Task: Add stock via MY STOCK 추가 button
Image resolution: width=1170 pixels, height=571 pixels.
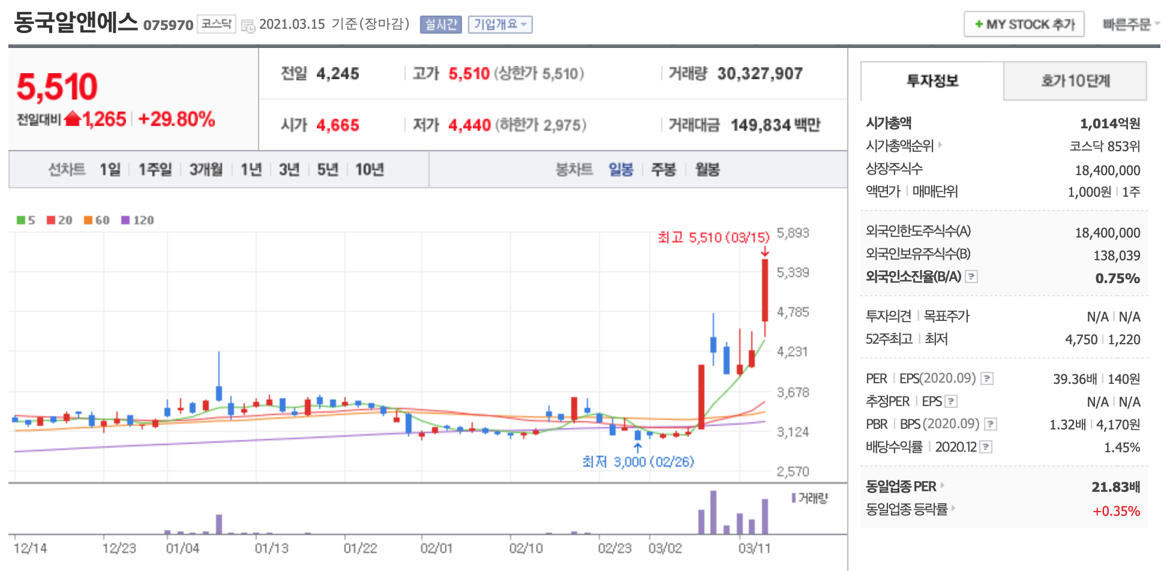Action: point(1024,25)
